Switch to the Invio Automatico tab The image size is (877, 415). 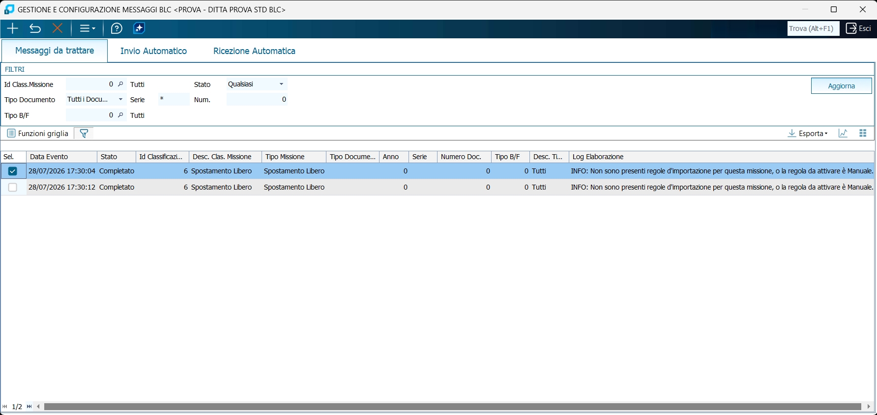pyautogui.click(x=153, y=51)
